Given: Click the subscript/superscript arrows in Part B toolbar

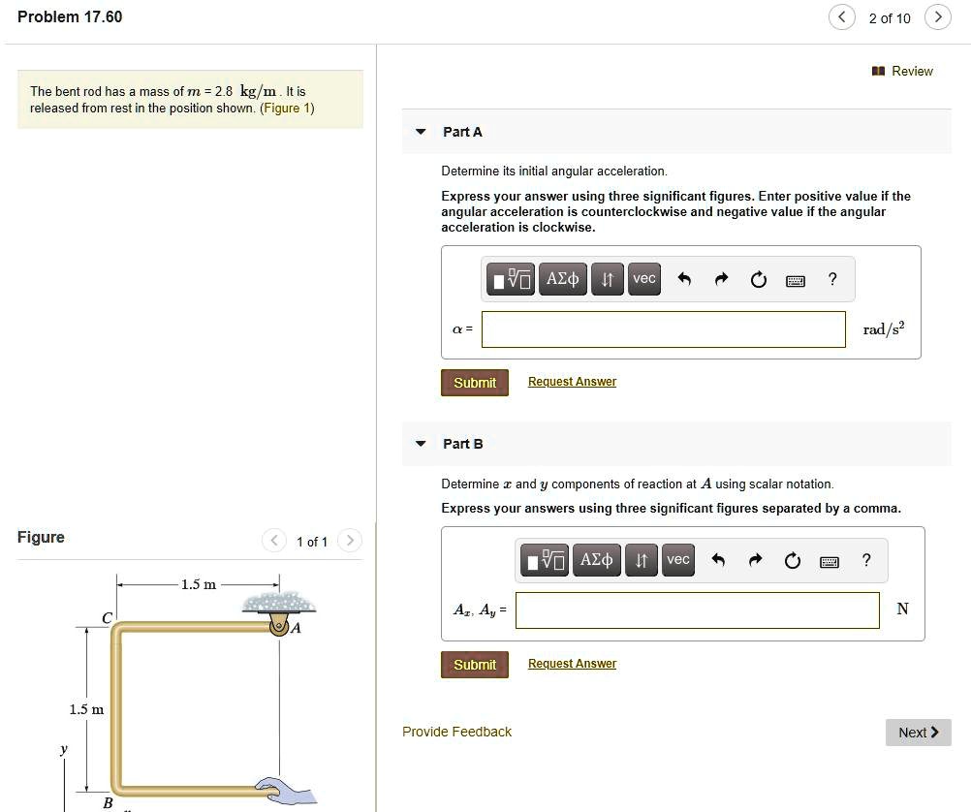Looking at the screenshot, I should [641, 560].
